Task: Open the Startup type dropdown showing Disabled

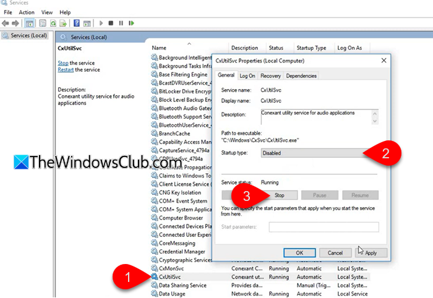Action: click(317, 153)
